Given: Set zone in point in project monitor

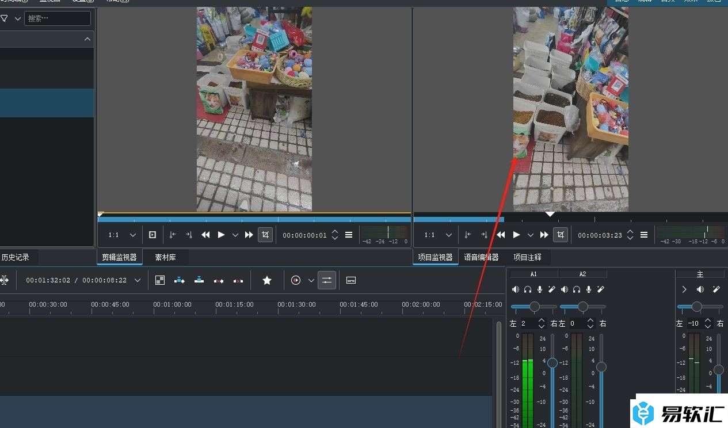Looking at the screenshot, I should pyautogui.click(x=468, y=235).
